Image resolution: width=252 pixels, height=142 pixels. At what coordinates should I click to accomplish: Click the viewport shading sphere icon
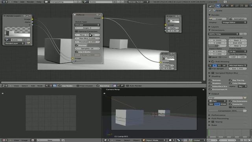pos(171,140)
